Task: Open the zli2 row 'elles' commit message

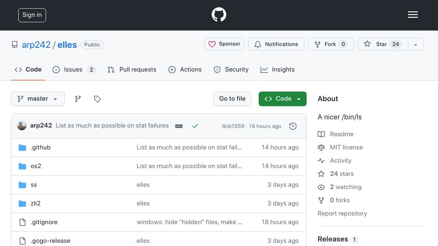Action: tap(143, 203)
